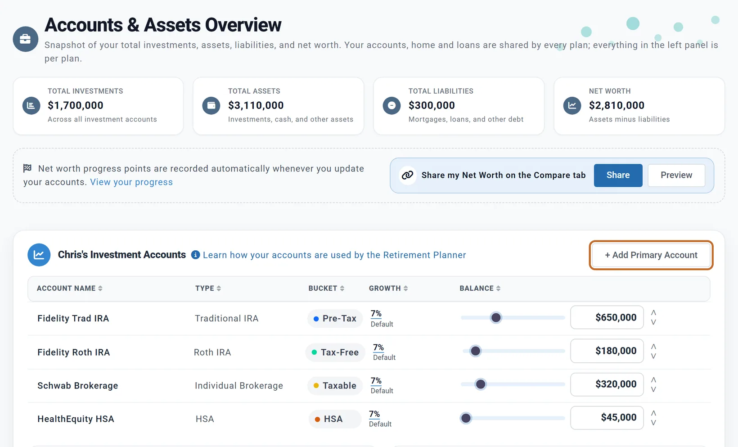Click the Total Liabilities minus icon
This screenshot has width=738, height=447.
(391, 106)
